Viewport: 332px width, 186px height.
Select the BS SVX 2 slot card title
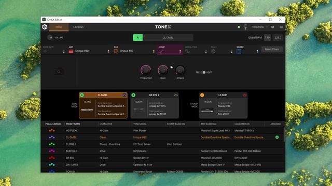click(154, 95)
